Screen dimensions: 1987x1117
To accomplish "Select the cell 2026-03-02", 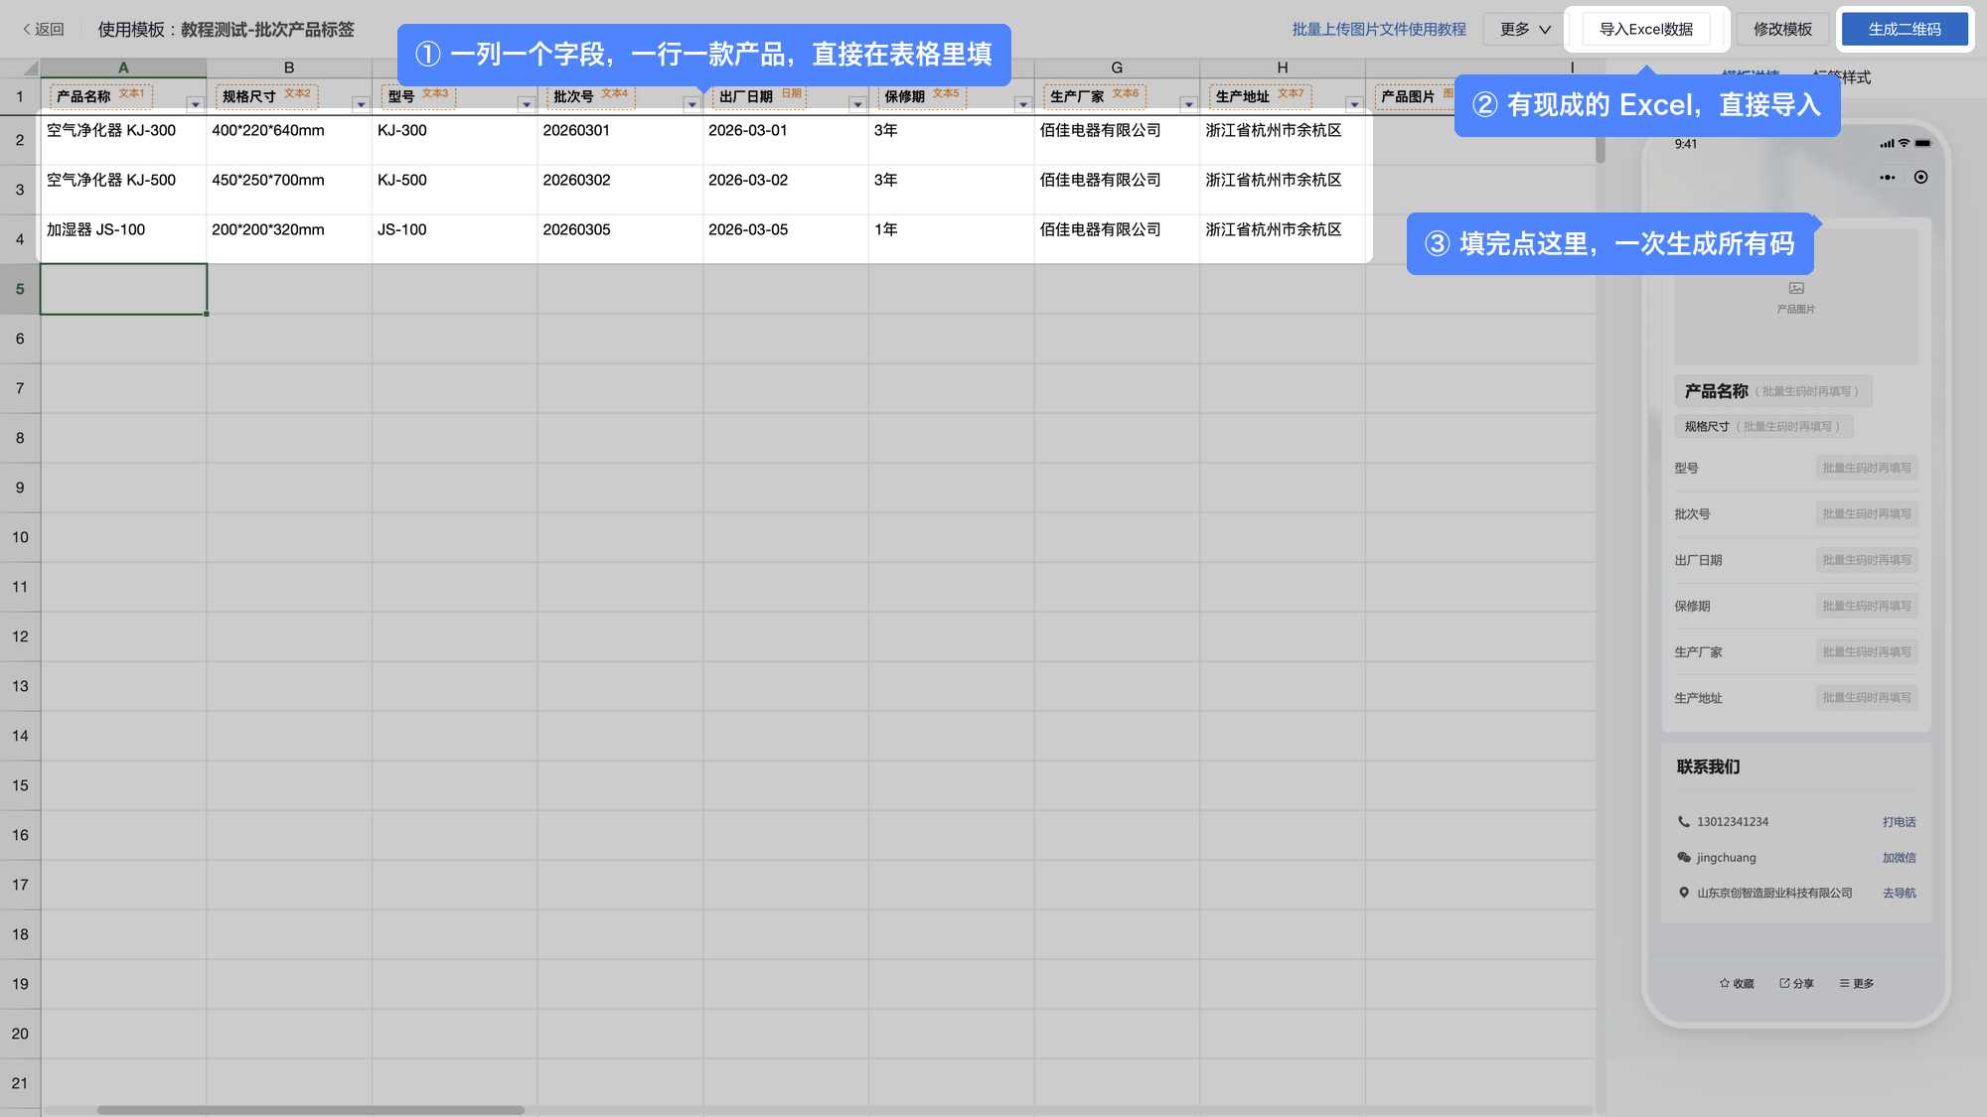I will 786,190.
